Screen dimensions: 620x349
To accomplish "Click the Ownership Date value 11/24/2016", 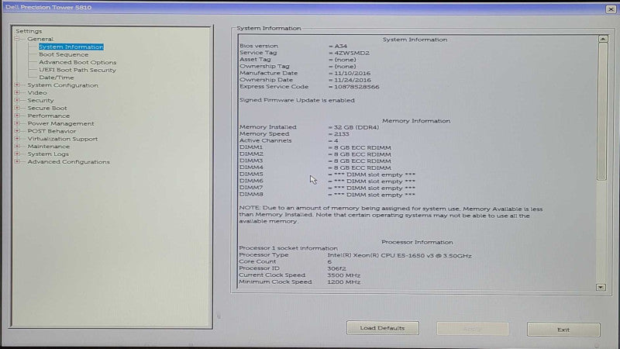I will pos(353,80).
